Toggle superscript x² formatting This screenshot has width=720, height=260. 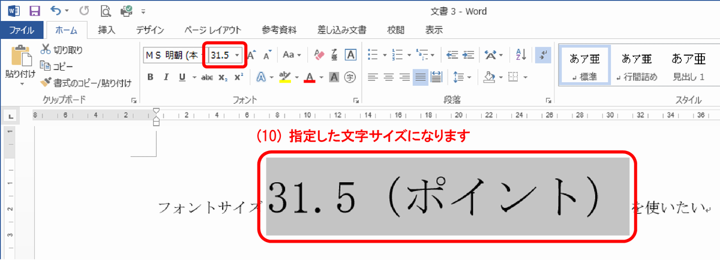pos(238,77)
